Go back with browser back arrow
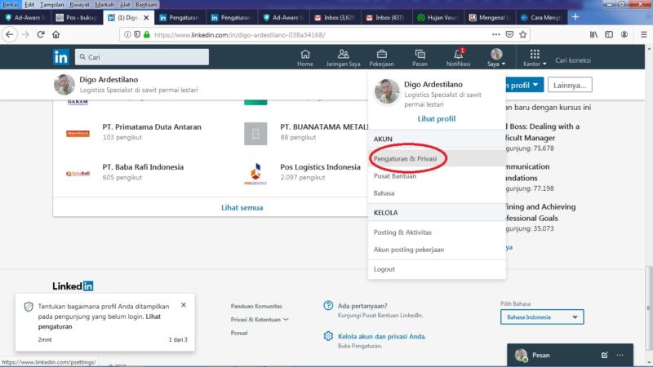 tap(10, 34)
